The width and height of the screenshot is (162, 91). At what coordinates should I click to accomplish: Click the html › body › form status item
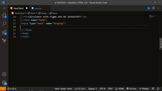click(x=63, y=89)
